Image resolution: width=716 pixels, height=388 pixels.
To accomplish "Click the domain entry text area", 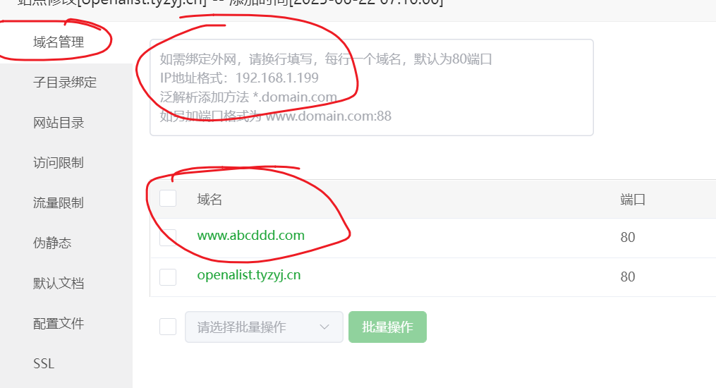I will tap(372, 87).
